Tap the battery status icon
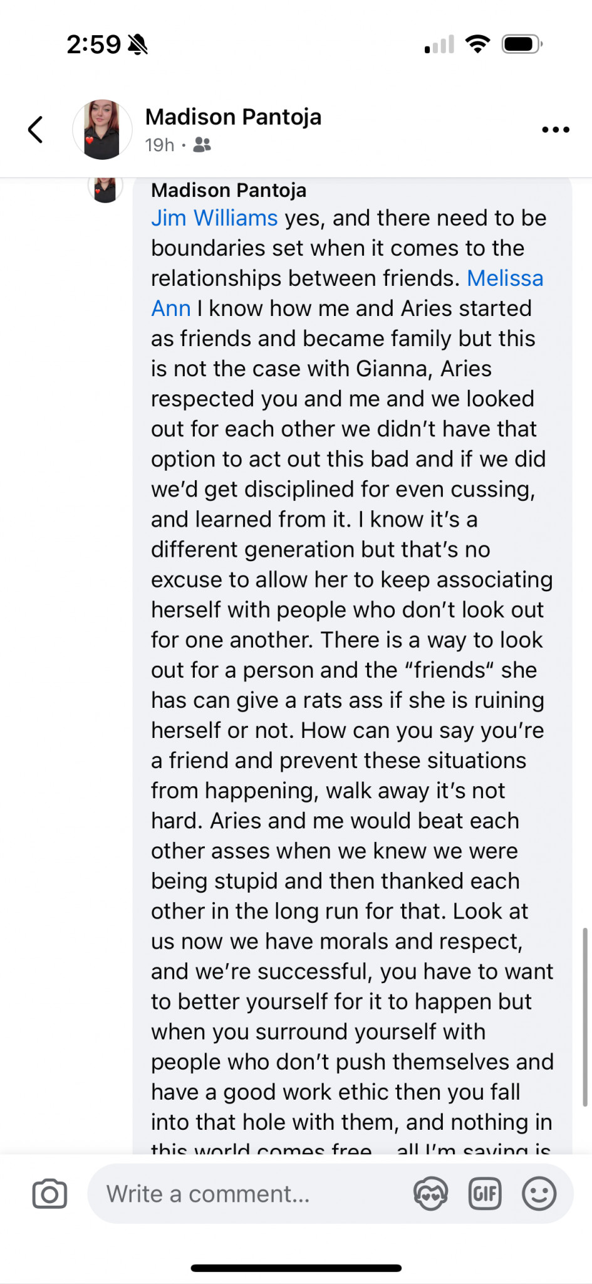The width and height of the screenshot is (592, 1284). [521, 45]
